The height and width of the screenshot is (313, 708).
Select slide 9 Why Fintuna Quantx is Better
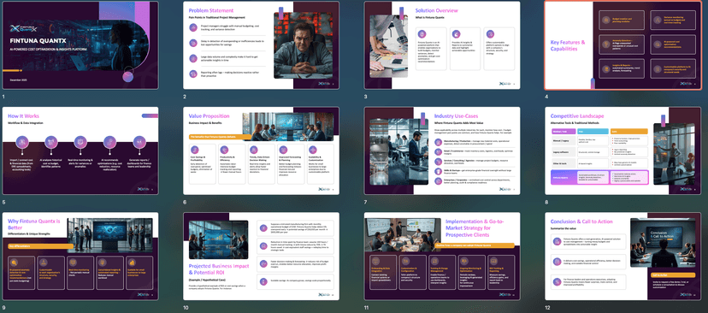[80, 256]
